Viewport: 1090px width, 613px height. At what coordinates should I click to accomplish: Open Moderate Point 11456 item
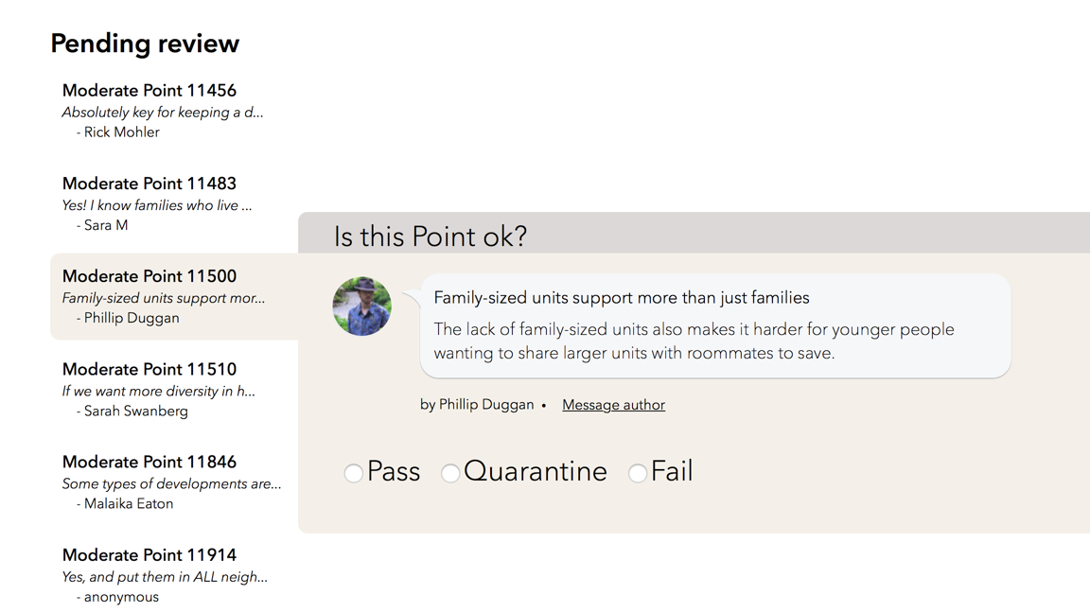[149, 91]
